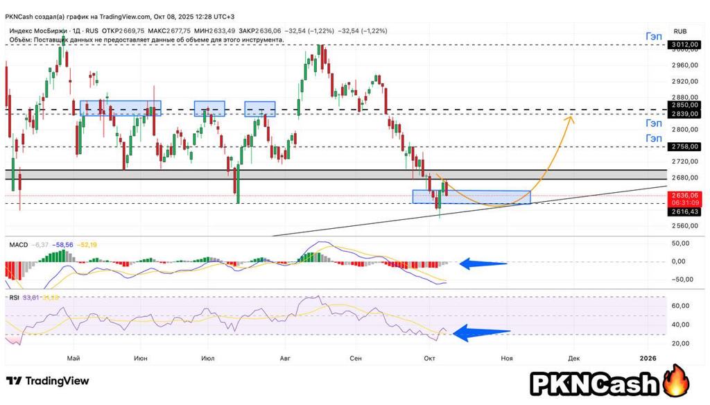Screen dimensions: 710x405
Task: Click the Индекс МосБиржи symbol title
Action: click(38, 31)
